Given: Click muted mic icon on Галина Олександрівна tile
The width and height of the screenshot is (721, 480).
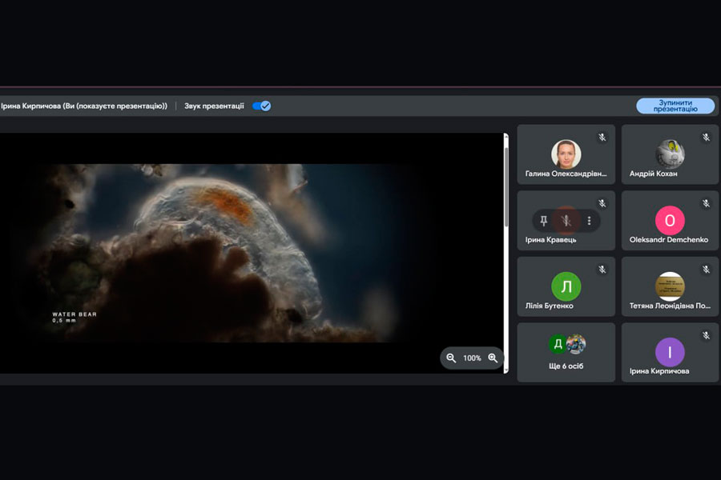Looking at the screenshot, I should 602,138.
